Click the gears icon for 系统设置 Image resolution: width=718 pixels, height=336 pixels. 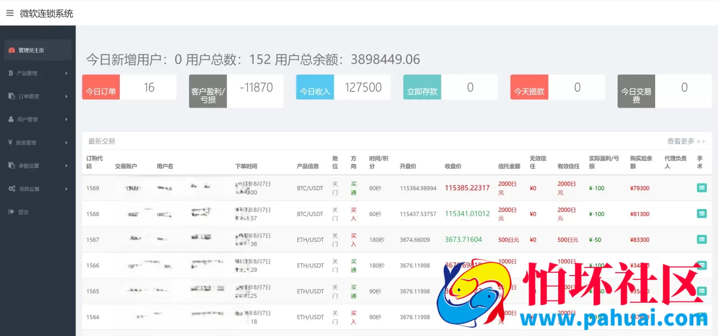12,188
